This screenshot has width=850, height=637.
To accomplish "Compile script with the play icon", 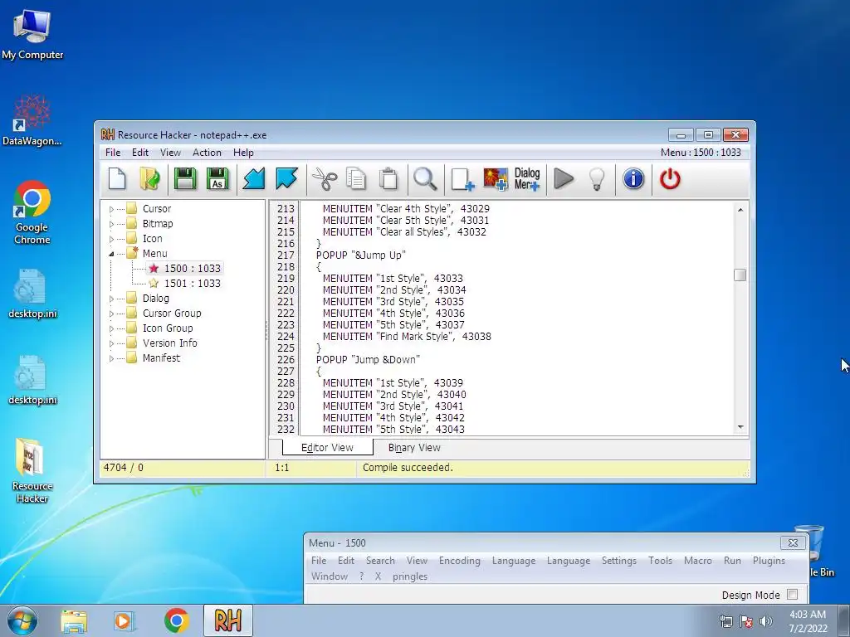I will click(x=564, y=179).
